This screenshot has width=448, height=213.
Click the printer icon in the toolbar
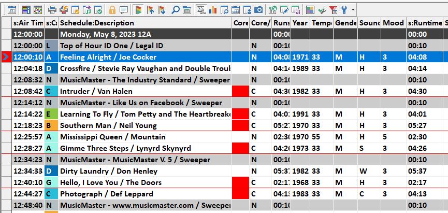(52, 9)
